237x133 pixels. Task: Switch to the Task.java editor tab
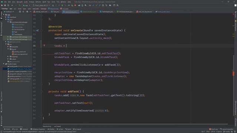tap(55, 11)
